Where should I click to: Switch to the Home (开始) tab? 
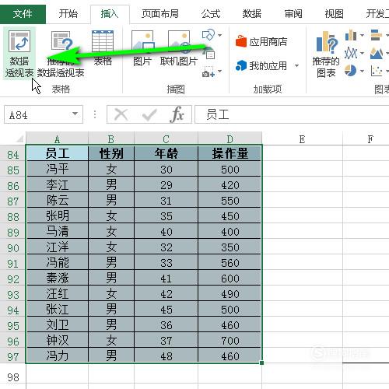coord(68,14)
